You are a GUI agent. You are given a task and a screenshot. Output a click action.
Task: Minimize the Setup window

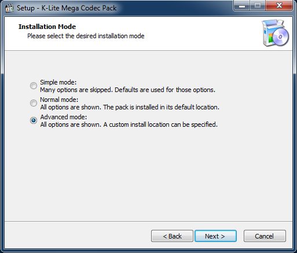242,6
